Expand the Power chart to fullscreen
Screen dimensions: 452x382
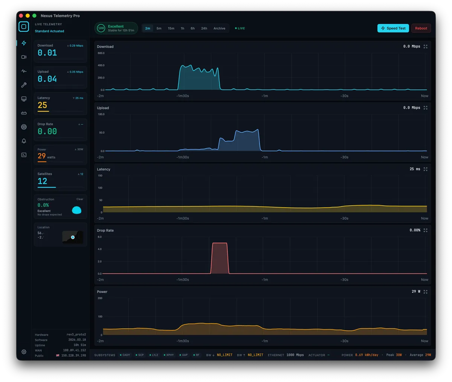(x=426, y=292)
